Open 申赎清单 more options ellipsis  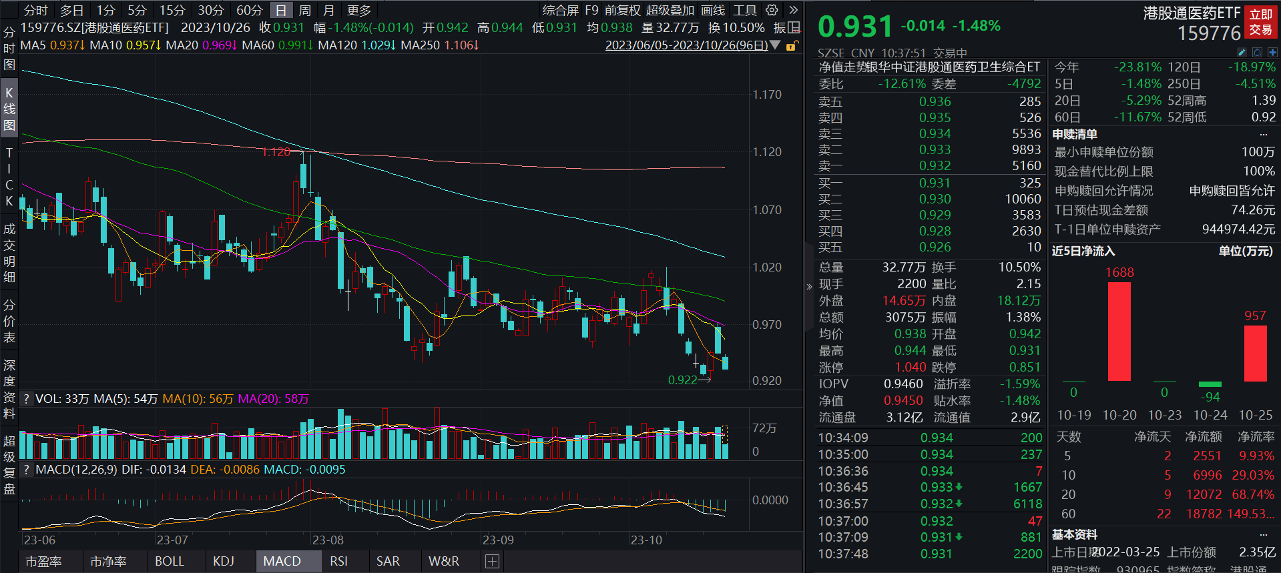pos(1263,134)
